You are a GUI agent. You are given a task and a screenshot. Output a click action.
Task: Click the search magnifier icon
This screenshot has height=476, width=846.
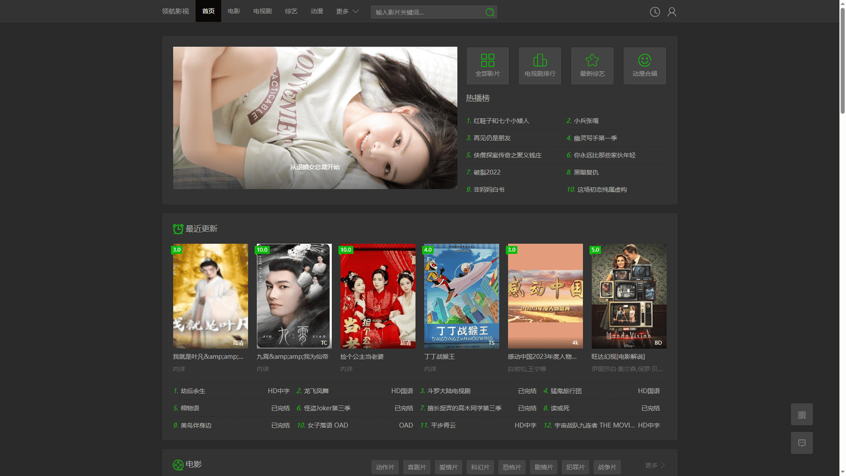click(x=490, y=12)
